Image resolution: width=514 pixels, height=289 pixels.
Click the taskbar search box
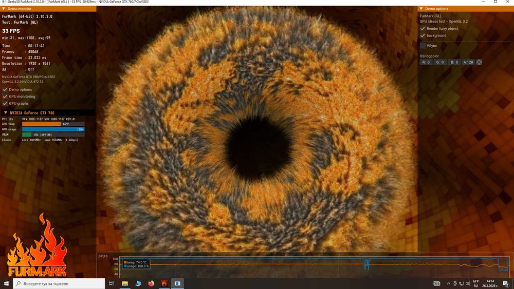tap(59, 283)
